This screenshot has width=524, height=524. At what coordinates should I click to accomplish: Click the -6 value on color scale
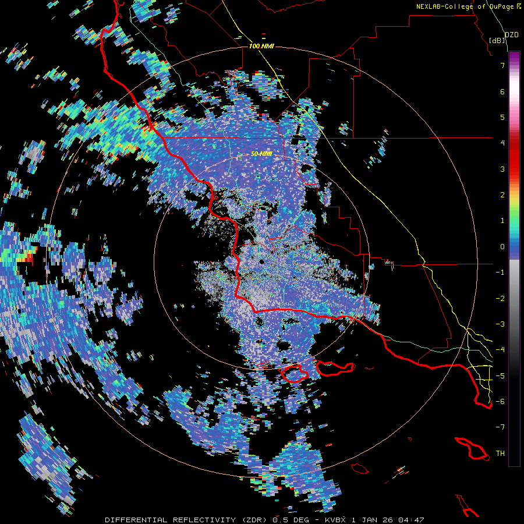tap(500, 402)
